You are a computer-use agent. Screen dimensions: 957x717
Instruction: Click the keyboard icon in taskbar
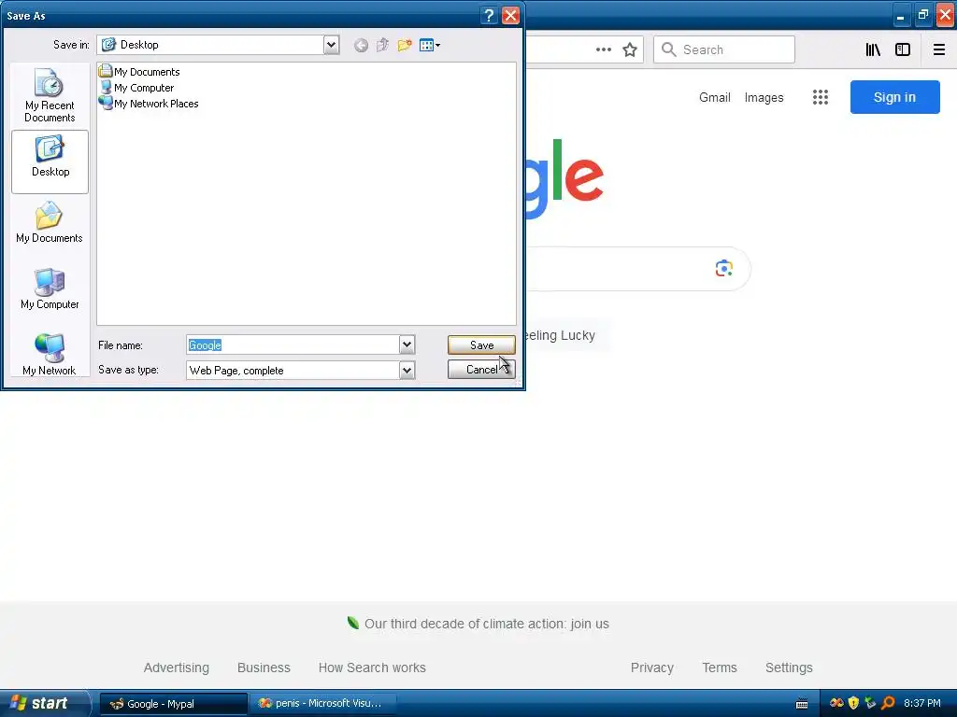click(x=802, y=704)
